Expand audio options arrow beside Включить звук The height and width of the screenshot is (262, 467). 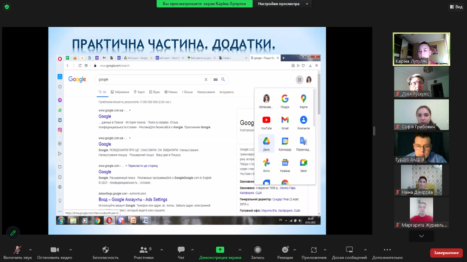click(31, 249)
